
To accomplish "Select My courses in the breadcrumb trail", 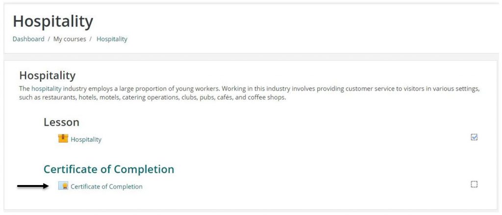I will click(x=70, y=39).
